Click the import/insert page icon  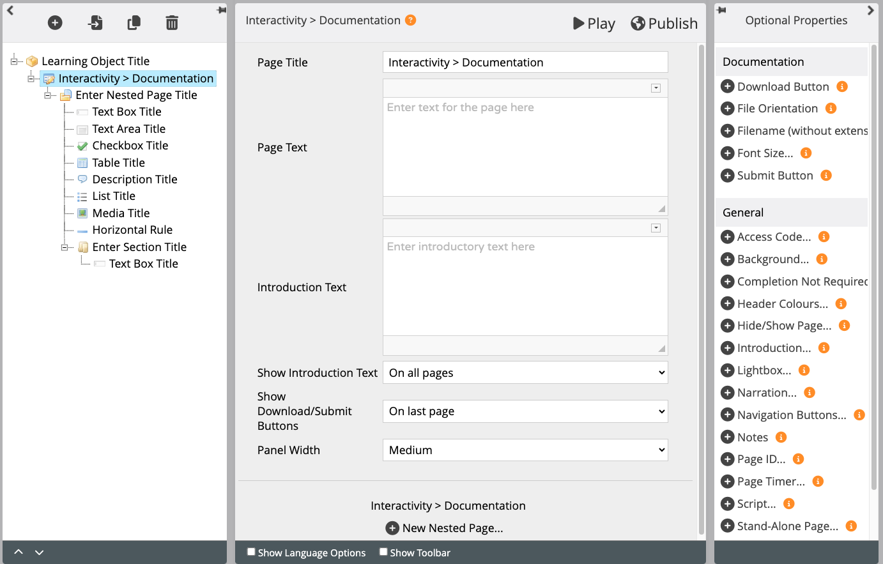[x=95, y=23]
